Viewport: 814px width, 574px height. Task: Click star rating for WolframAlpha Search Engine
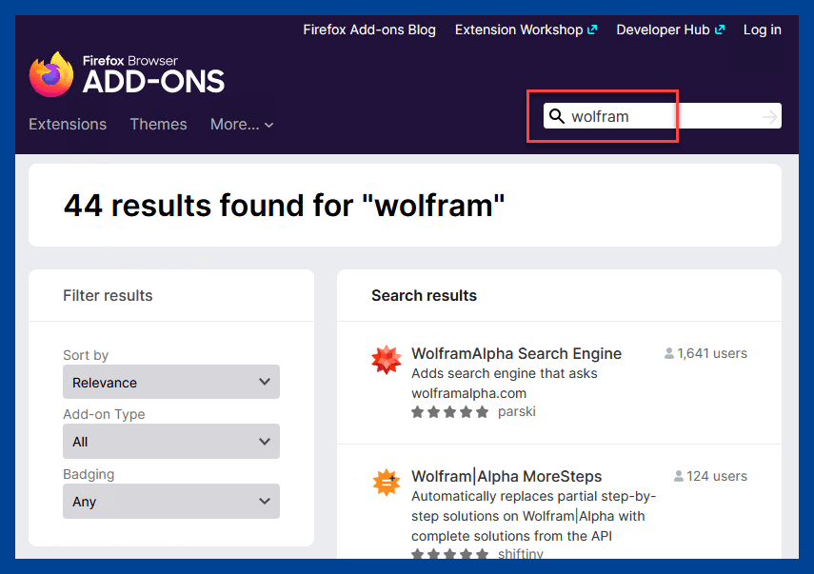click(449, 412)
